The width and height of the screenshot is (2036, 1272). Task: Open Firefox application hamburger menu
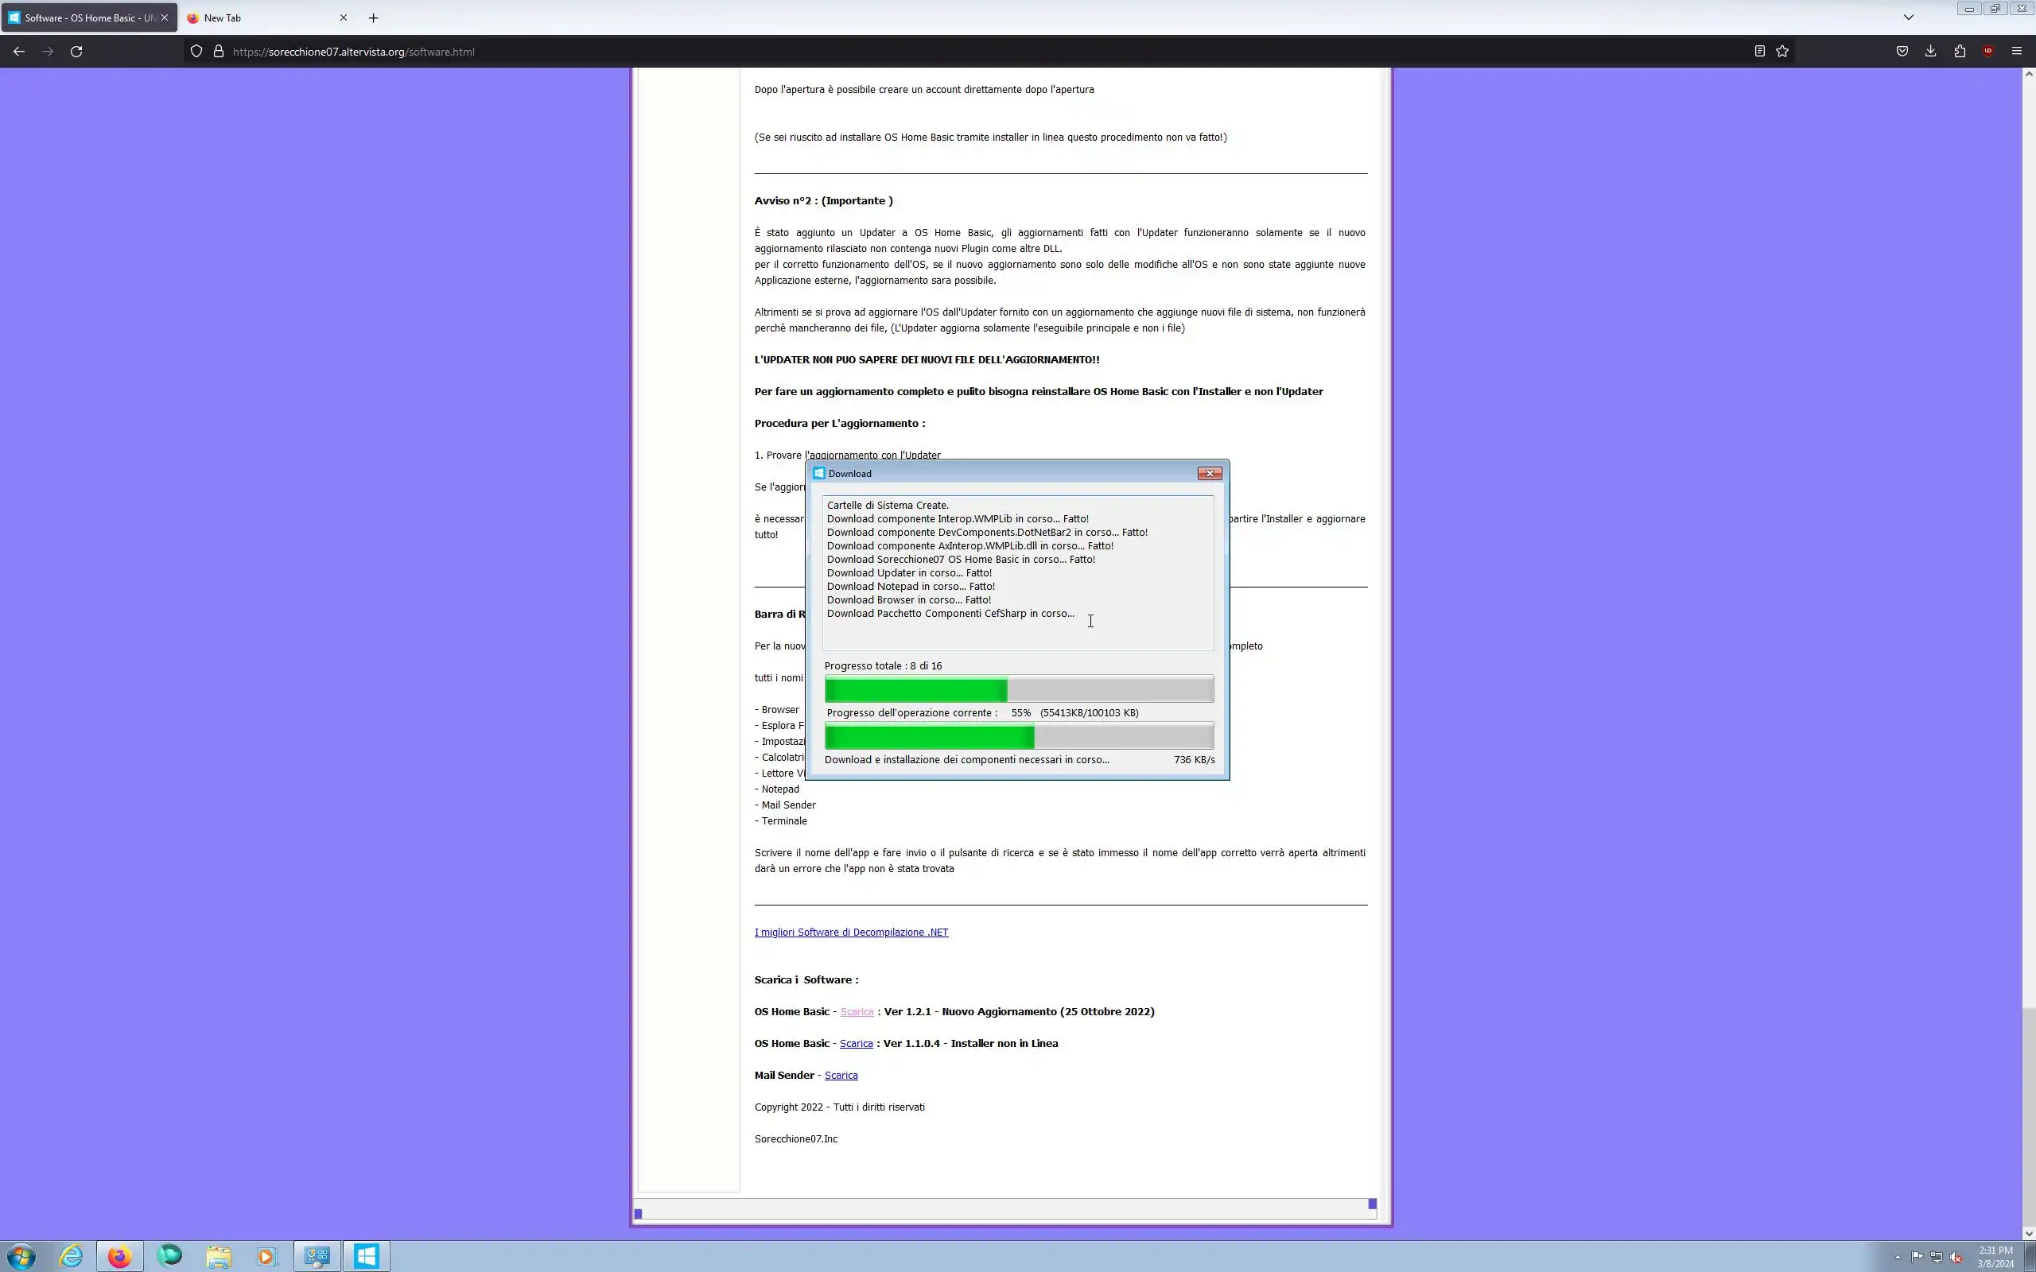(2017, 52)
